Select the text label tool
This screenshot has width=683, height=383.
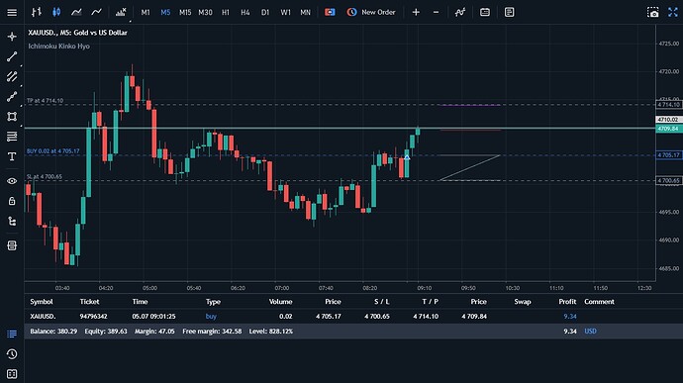tap(12, 156)
